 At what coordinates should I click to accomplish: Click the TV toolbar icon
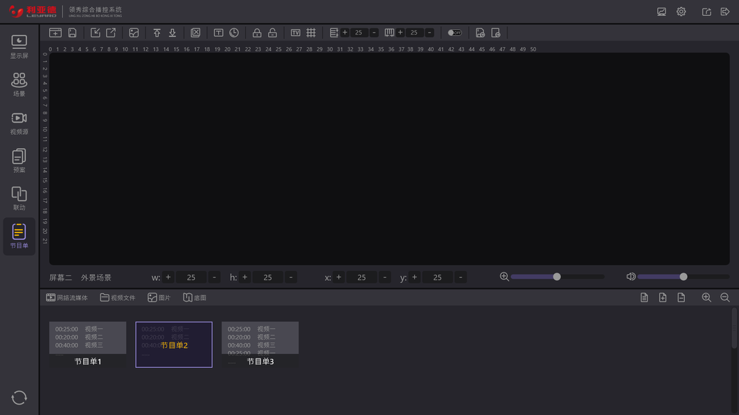tap(296, 33)
